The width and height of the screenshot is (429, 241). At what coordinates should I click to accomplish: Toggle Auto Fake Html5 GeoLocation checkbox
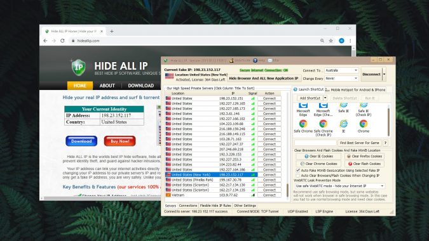pyautogui.click(x=297, y=171)
